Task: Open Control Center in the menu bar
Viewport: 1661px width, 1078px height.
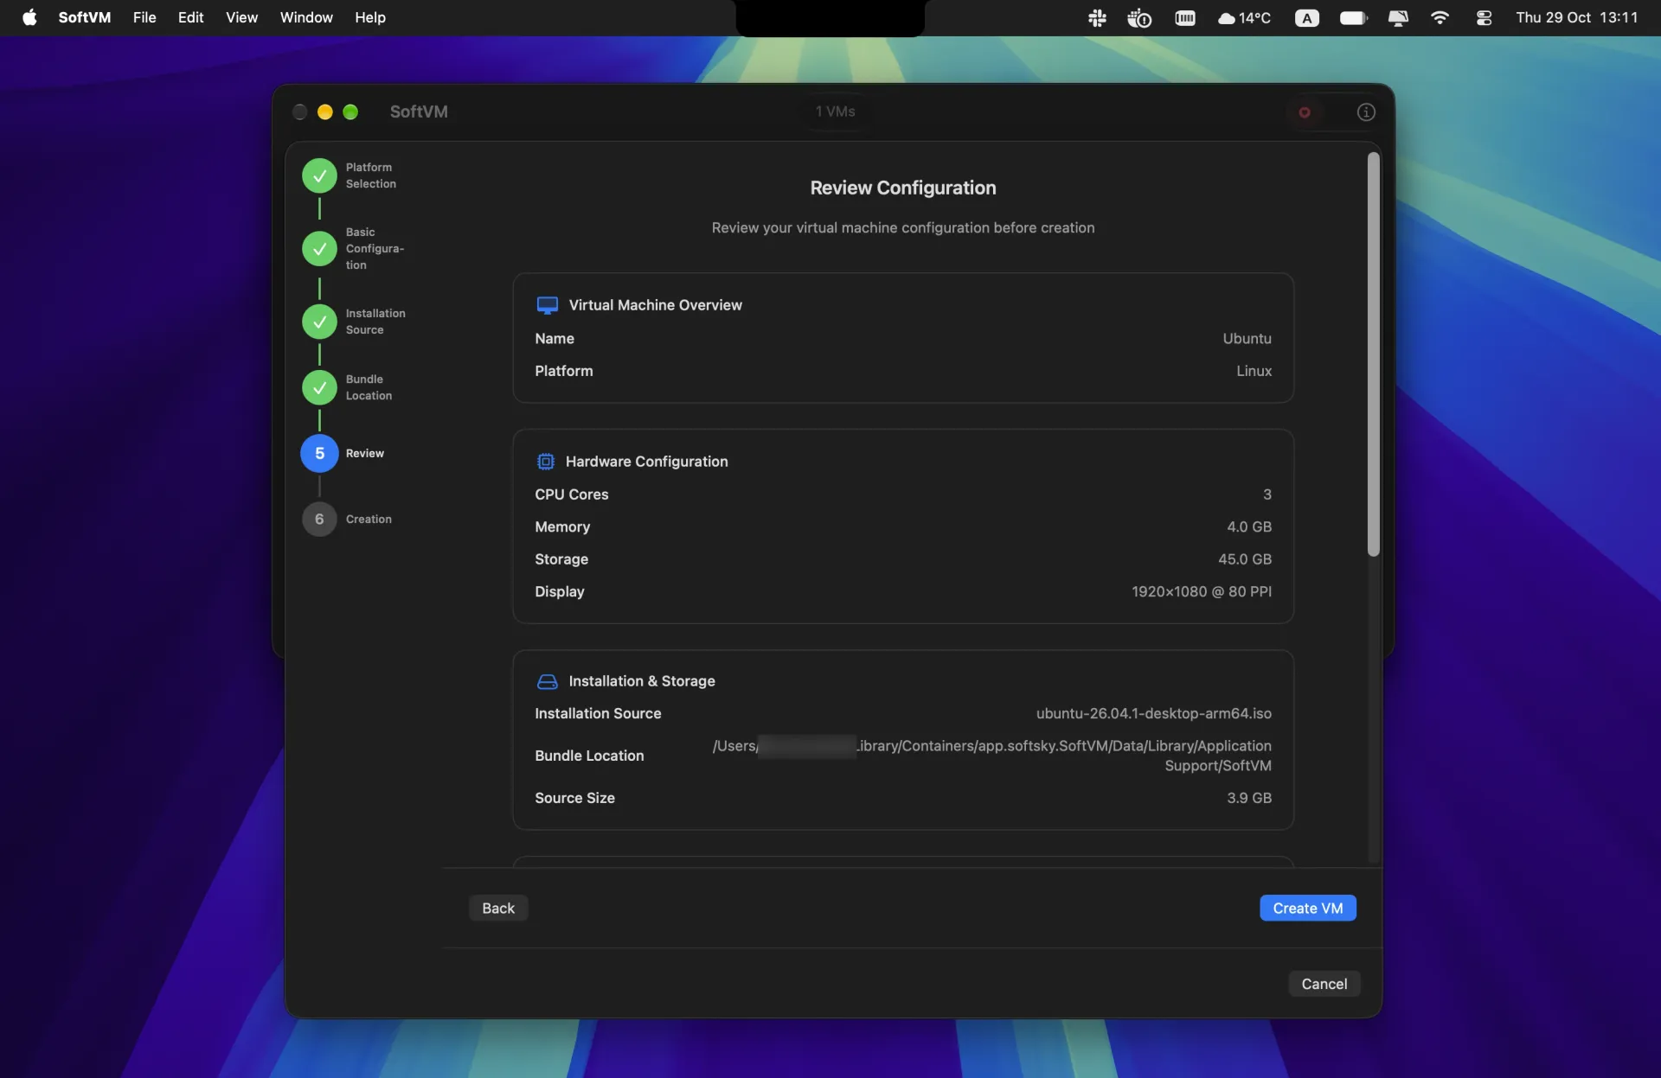Action: 1484,17
